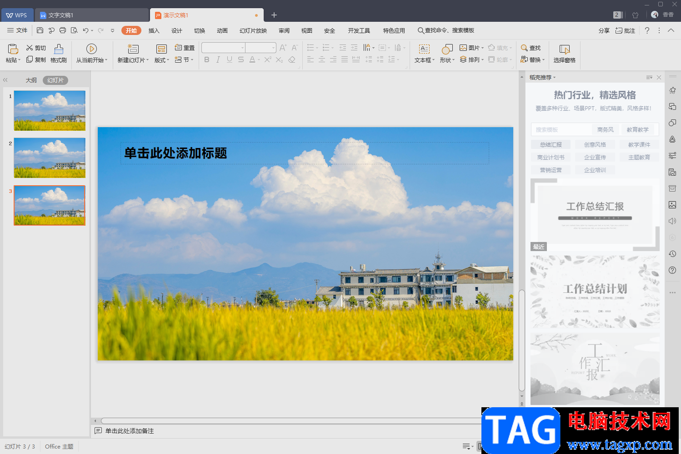Viewport: 681px width, 454px height.
Task: Collapse the slide panel with double chevron
Action: point(5,80)
